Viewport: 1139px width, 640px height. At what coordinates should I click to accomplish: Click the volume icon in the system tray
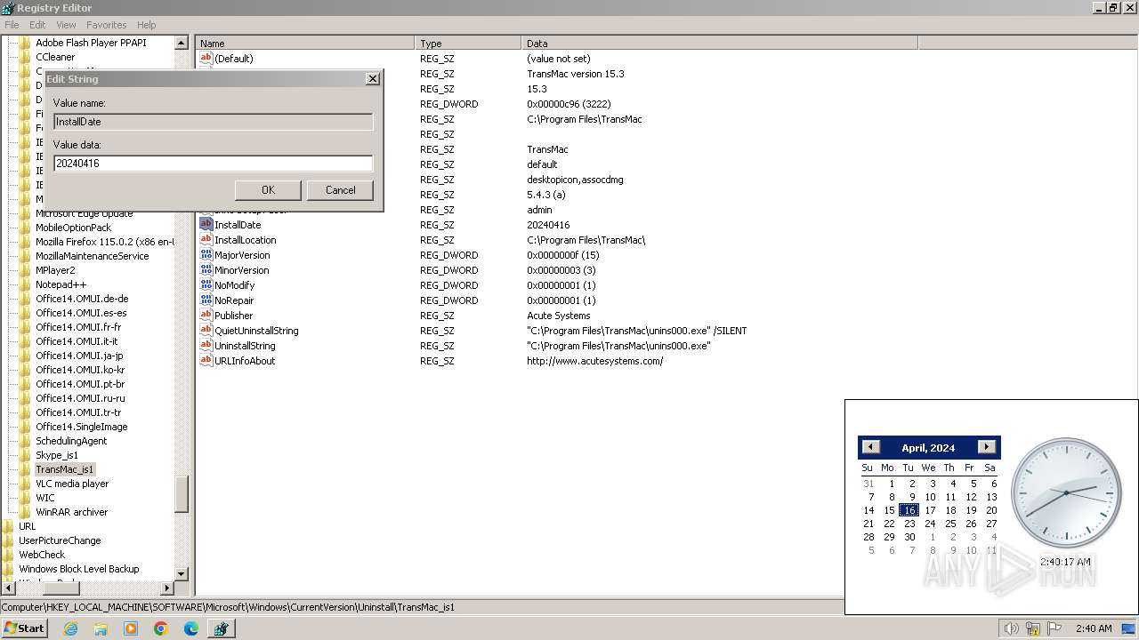[1011, 628]
